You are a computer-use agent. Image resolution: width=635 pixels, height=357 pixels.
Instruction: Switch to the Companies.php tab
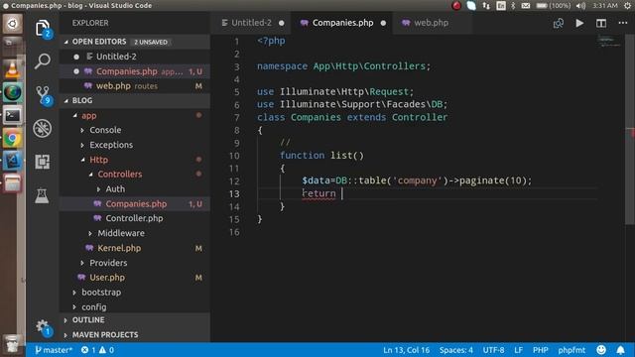(342, 23)
